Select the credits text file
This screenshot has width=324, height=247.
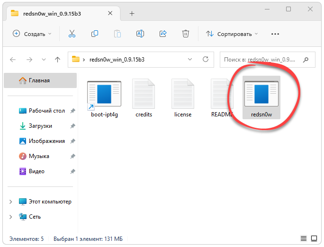coord(144,98)
